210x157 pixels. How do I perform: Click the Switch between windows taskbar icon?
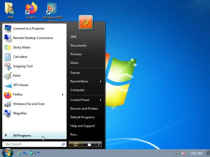pos(37,153)
